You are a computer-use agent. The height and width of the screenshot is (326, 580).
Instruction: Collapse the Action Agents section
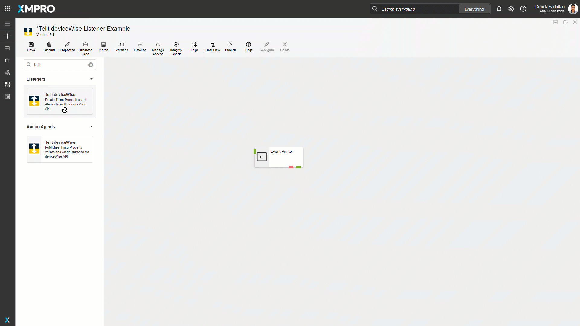coord(91,127)
